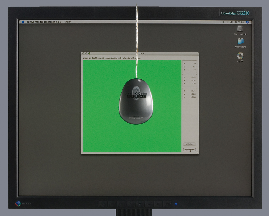
Task: Minimize the CG210_1 window
Action: click(86, 54)
